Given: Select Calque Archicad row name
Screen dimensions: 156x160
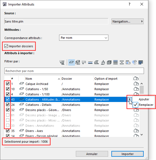Looking at the screenshot, I should (37, 84).
